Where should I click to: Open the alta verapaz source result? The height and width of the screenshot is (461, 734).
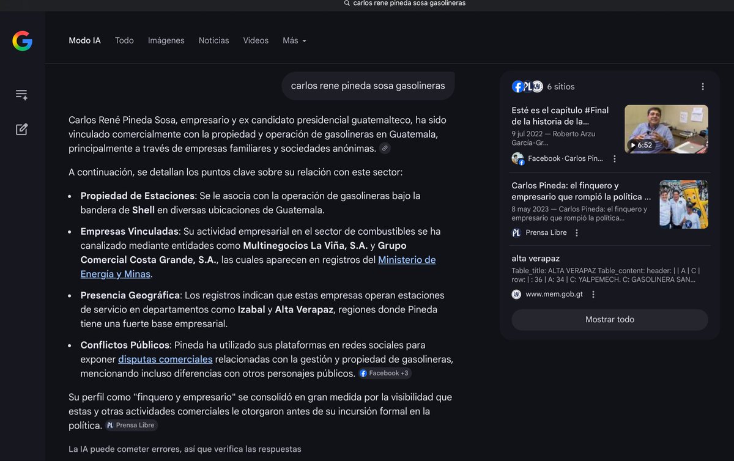pyautogui.click(x=536, y=259)
